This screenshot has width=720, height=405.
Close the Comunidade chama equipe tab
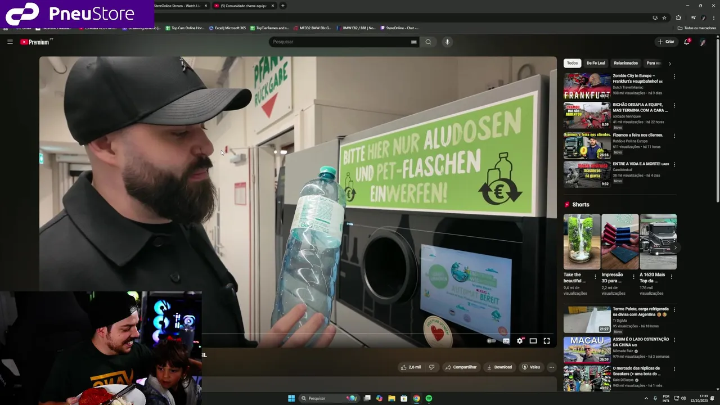point(273,6)
